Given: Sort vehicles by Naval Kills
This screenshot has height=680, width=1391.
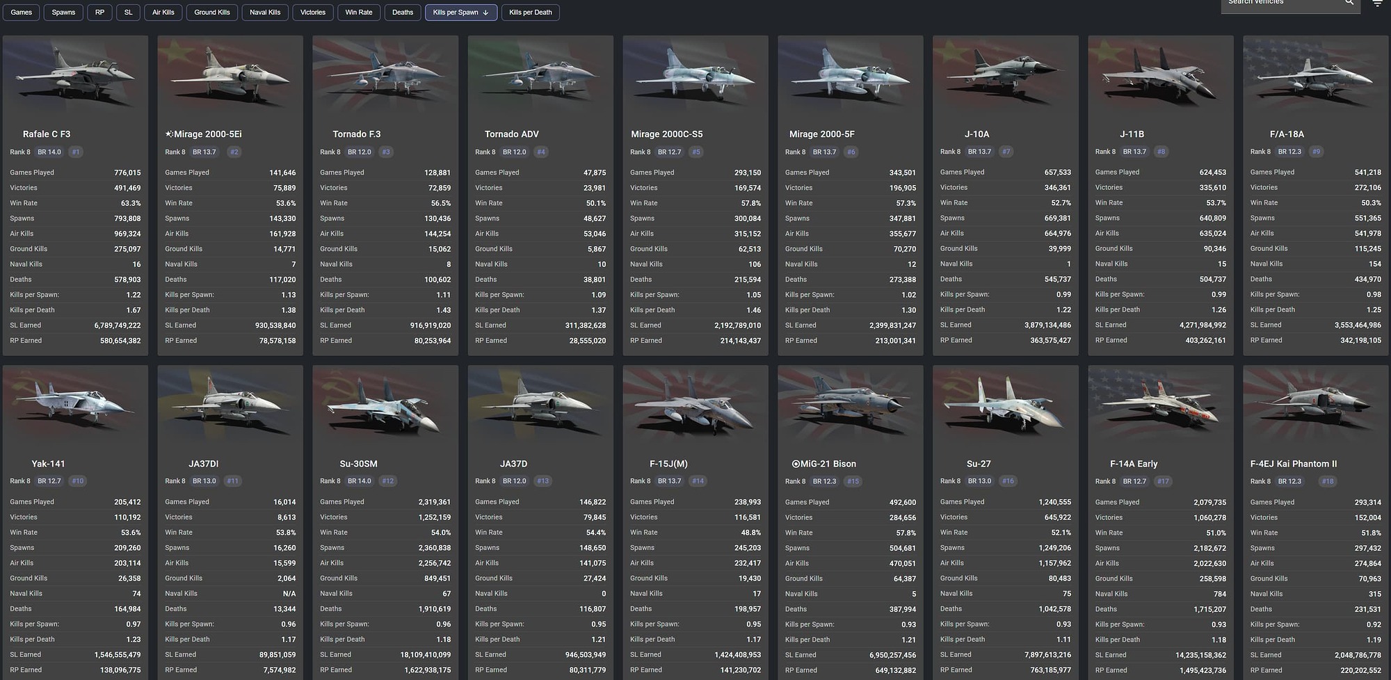Looking at the screenshot, I should pyautogui.click(x=264, y=12).
